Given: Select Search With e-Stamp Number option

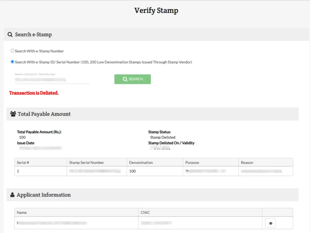Looking at the screenshot, I should click(x=12, y=51).
